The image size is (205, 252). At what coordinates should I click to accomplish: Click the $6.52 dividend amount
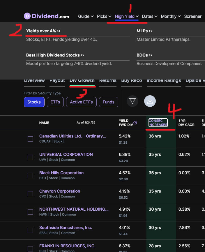[x=123, y=198]
